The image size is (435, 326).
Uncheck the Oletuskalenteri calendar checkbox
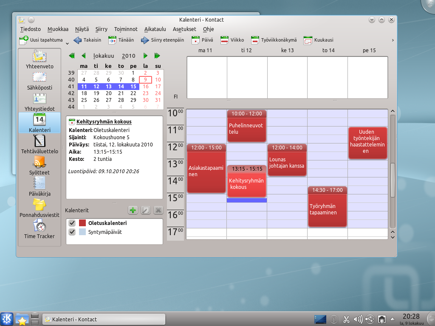tap(72, 223)
